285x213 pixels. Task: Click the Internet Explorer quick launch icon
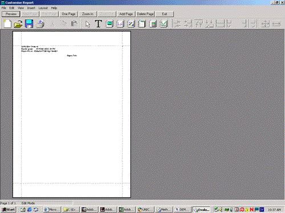tap(29, 210)
